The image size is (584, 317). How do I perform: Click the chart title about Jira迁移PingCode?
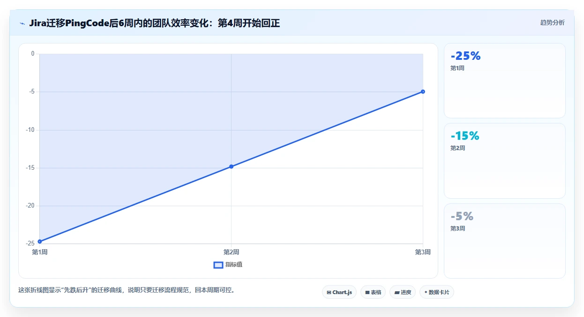pyautogui.click(x=155, y=23)
